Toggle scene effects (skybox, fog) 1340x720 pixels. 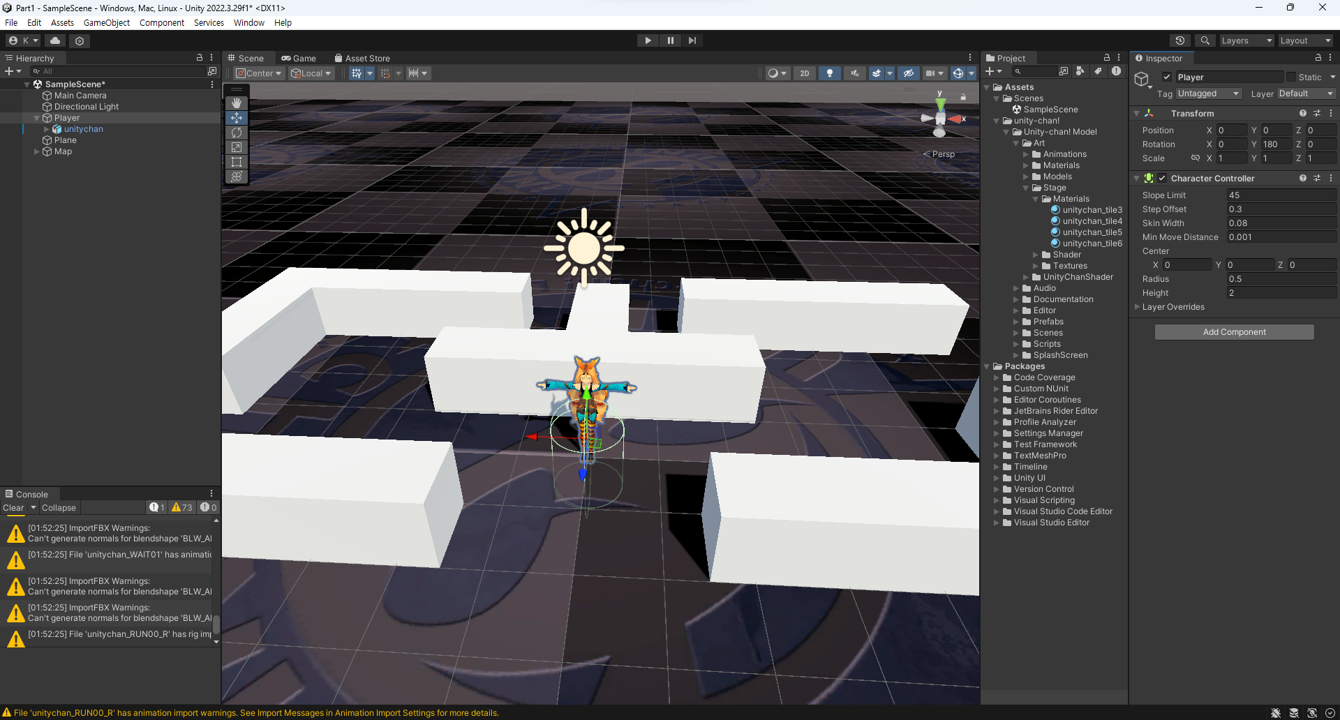[877, 73]
